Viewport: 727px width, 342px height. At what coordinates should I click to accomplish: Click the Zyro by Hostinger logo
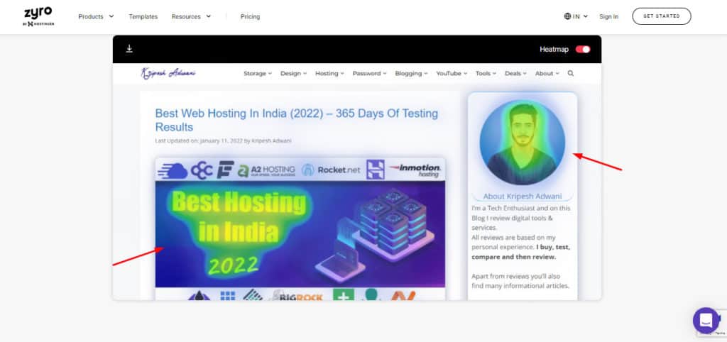pos(38,17)
